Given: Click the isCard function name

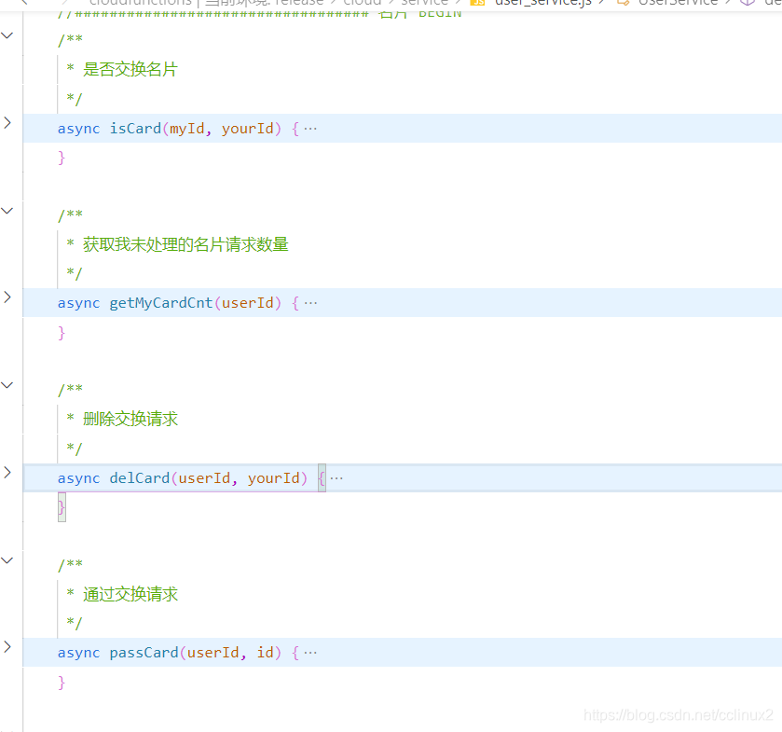Looking at the screenshot, I should pos(135,129).
